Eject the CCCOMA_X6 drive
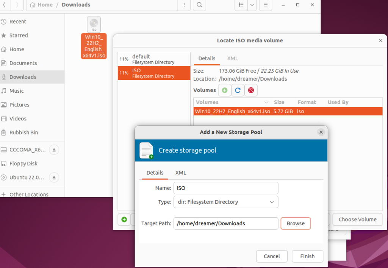Screen dimensions: 388x268 coord(54,150)
